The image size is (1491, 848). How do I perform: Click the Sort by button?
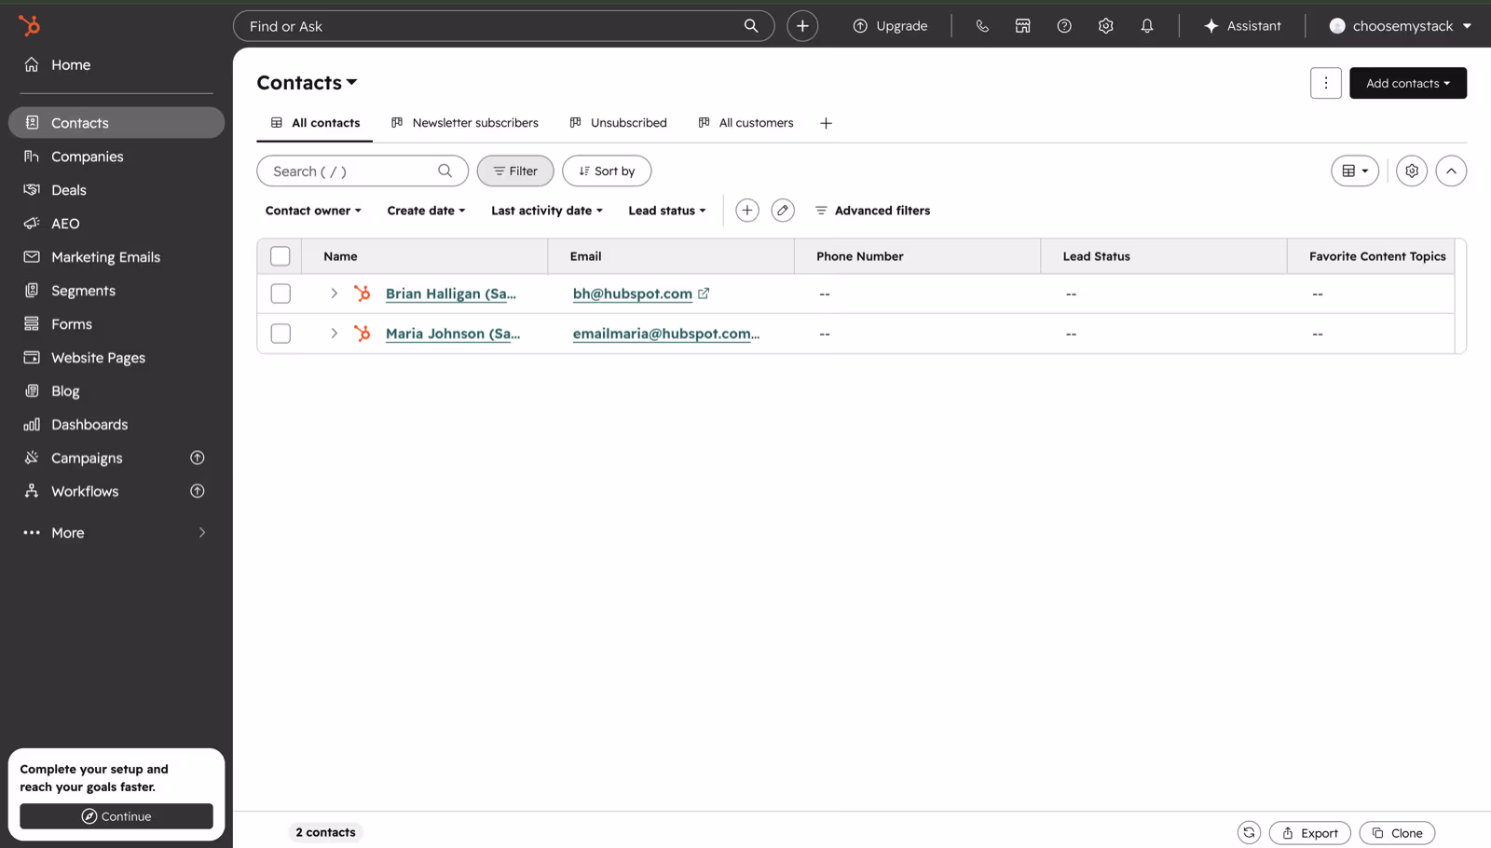point(607,171)
